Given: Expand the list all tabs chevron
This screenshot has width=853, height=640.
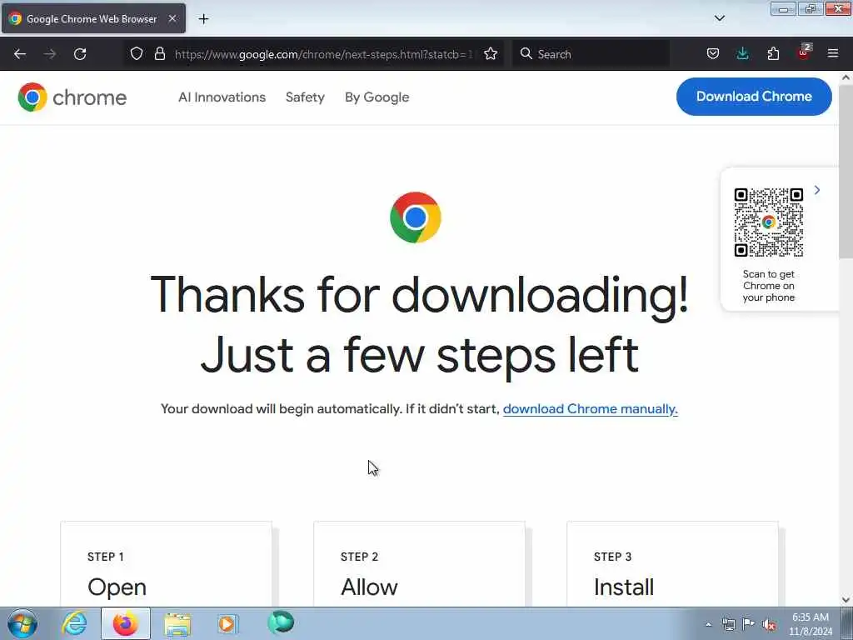Looking at the screenshot, I should pos(719,18).
